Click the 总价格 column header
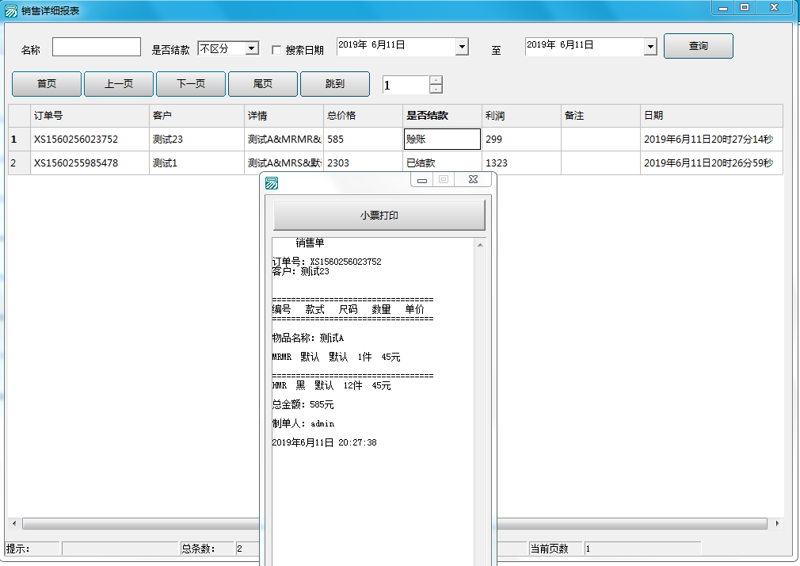The image size is (800, 566). [363, 116]
